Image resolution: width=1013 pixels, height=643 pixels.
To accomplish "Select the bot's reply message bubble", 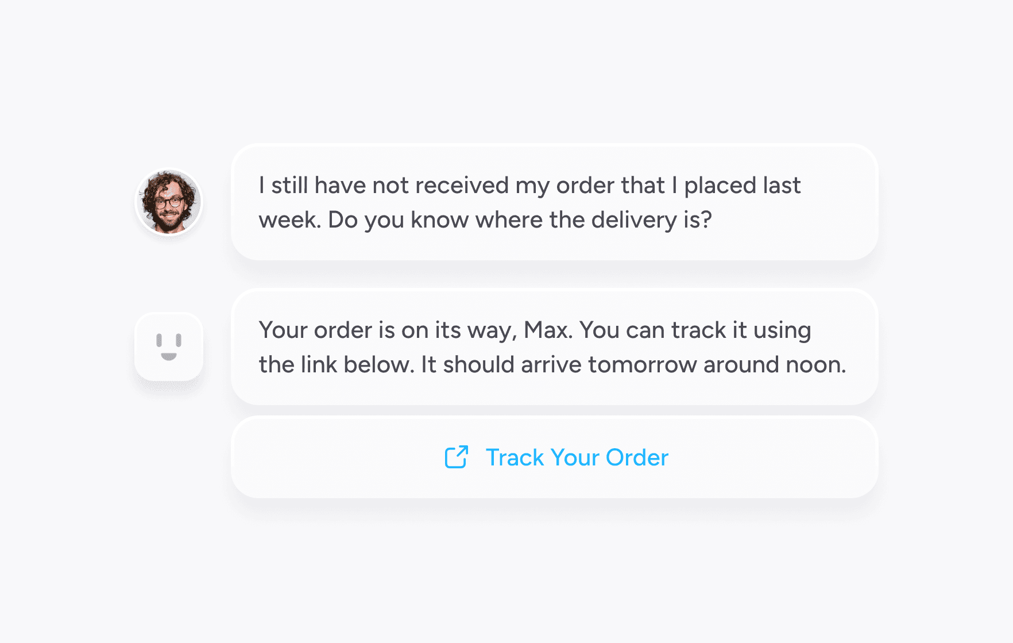I will [x=554, y=346].
